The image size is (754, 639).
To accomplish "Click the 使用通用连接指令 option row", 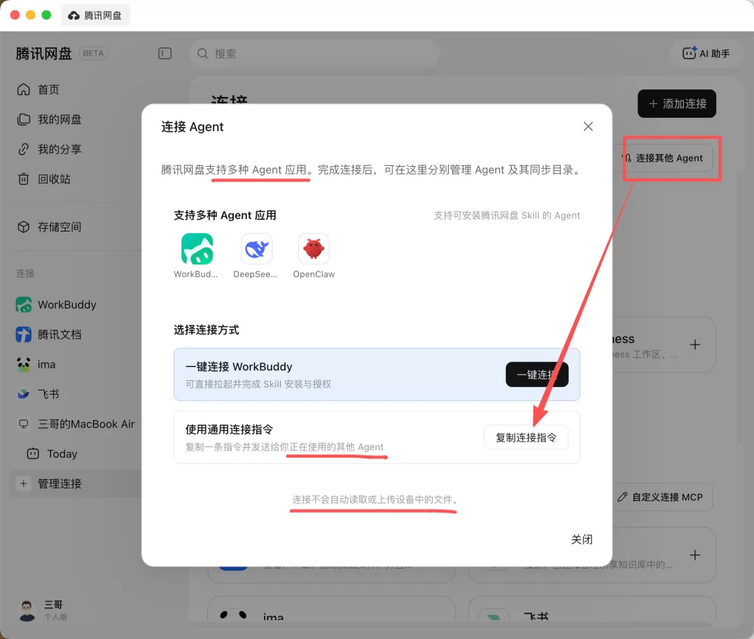I will pos(376,437).
